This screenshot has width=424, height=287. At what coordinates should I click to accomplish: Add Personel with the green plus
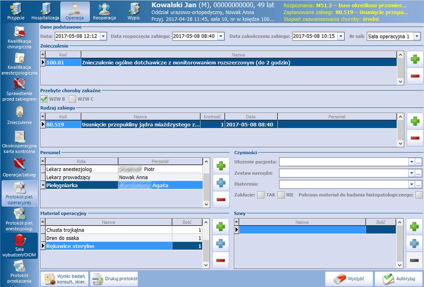[x=221, y=166]
